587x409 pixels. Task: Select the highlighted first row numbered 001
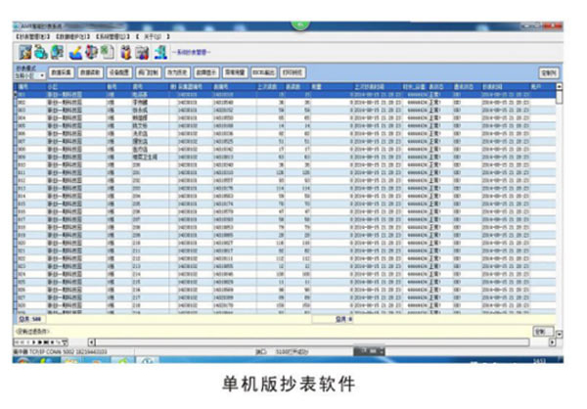click(x=196, y=96)
